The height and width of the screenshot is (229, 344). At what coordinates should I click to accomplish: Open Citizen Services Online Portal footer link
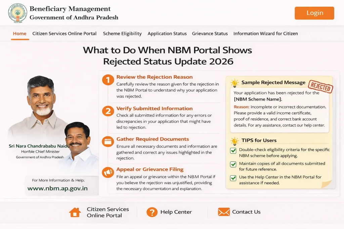(x=108, y=212)
